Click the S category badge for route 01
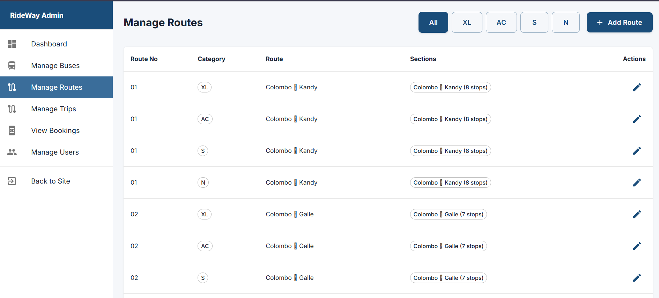This screenshot has width=659, height=298. coord(203,151)
